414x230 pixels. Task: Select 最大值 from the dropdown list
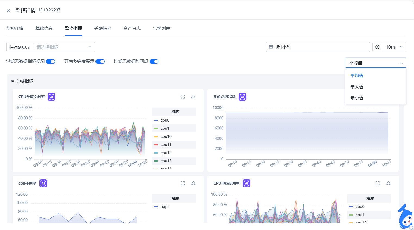pyautogui.click(x=357, y=87)
